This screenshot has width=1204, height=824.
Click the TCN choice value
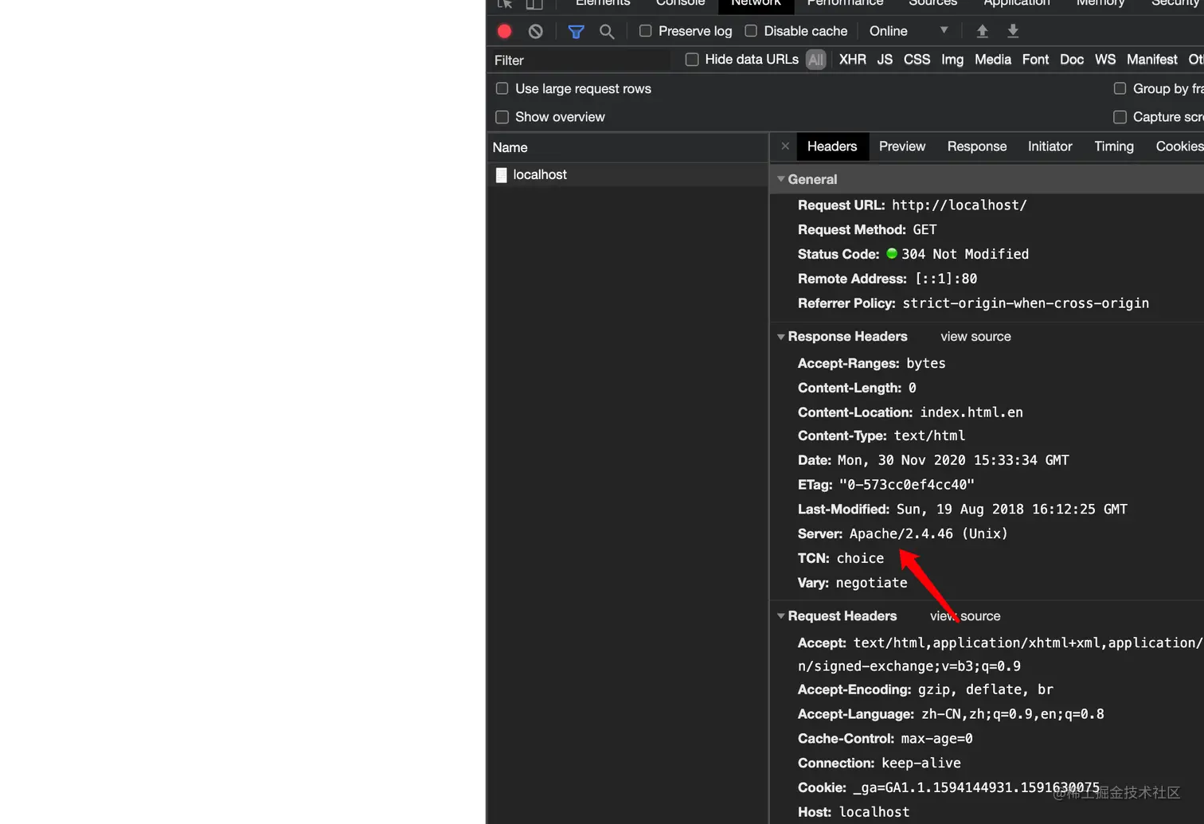tap(860, 558)
